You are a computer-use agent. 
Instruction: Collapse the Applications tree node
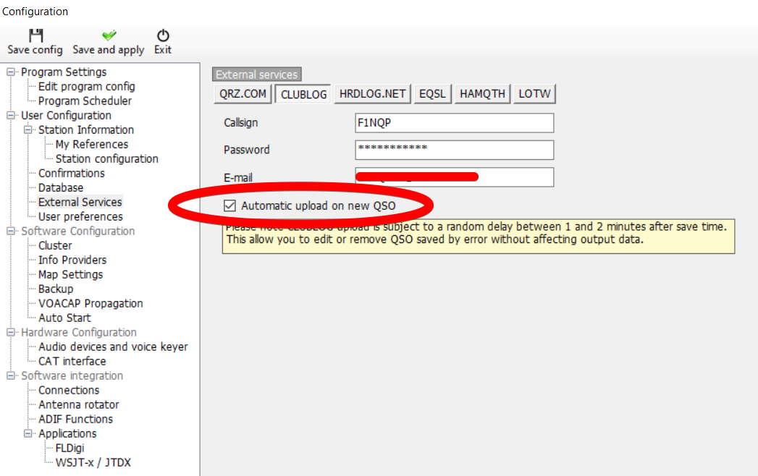point(28,433)
